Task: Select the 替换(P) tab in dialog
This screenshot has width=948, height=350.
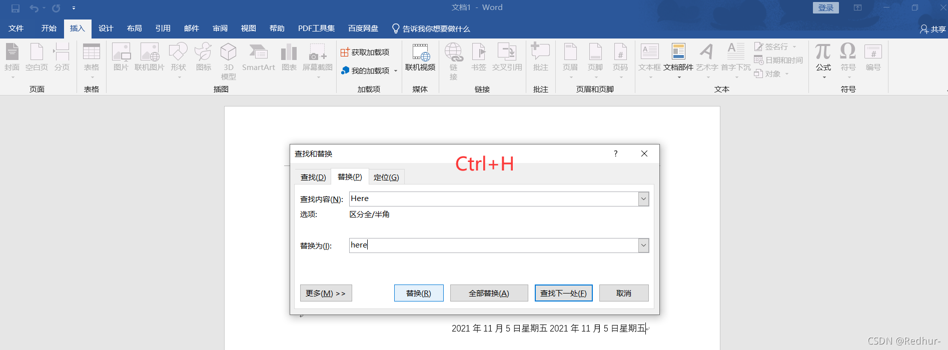Action: pos(350,177)
